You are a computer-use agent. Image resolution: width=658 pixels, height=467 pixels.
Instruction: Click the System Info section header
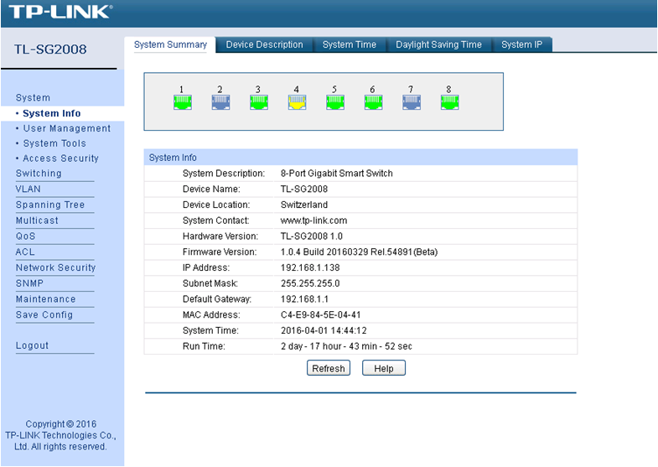pos(360,158)
